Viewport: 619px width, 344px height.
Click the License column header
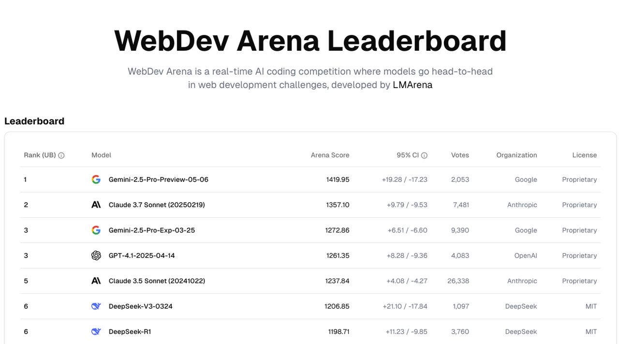click(585, 155)
